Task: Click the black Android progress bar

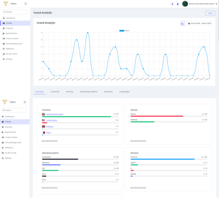Action: point(60,159)
